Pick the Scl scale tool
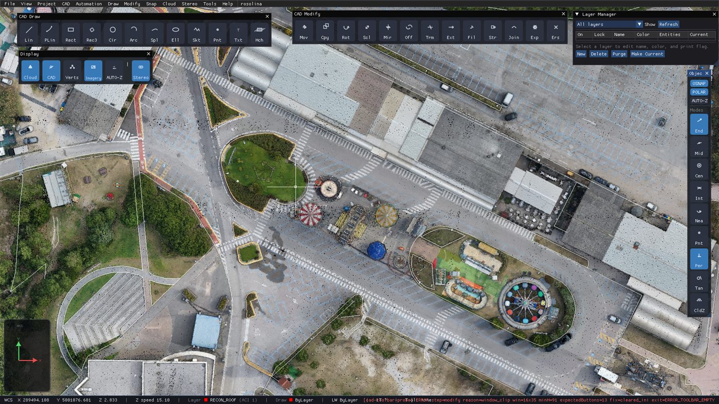Image resolution: width=719 pixels, height=404 pixels. [367, 31]
